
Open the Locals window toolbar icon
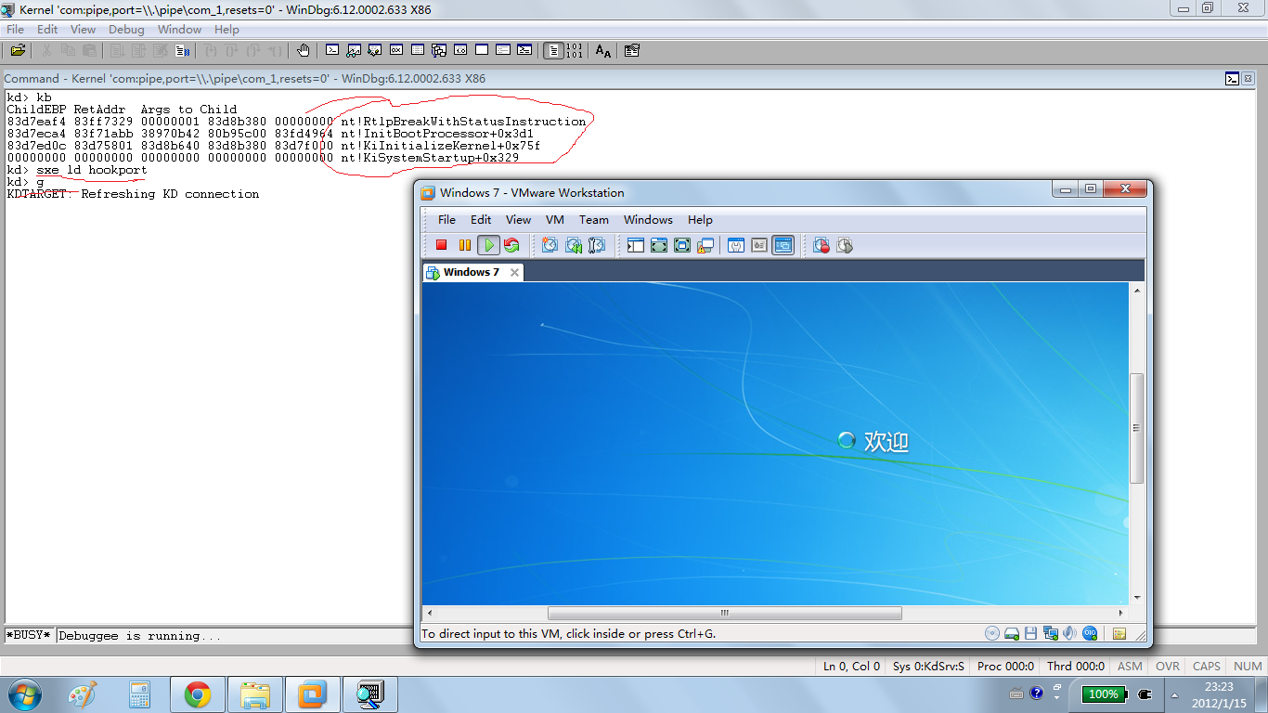pyautogui.click(x=375, y=50)
